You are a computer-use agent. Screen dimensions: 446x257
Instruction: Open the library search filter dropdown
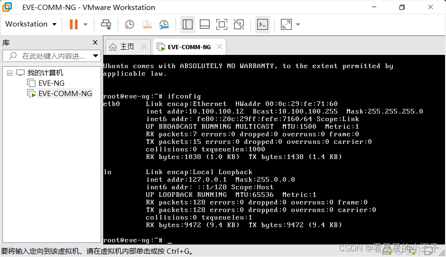95,56
